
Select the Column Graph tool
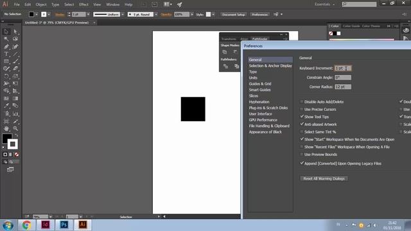coord(15,114)
